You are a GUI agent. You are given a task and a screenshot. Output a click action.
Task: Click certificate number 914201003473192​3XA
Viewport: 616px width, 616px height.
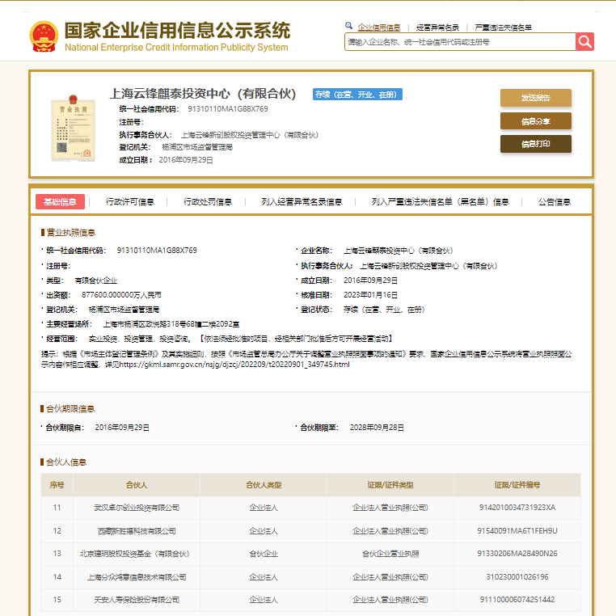click(x=517, y=508)
